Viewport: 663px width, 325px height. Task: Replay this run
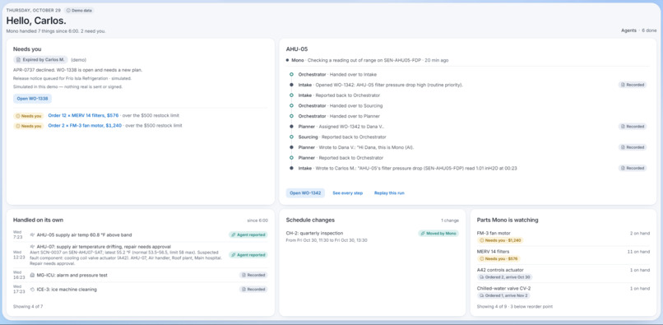(x=389, y=193)
